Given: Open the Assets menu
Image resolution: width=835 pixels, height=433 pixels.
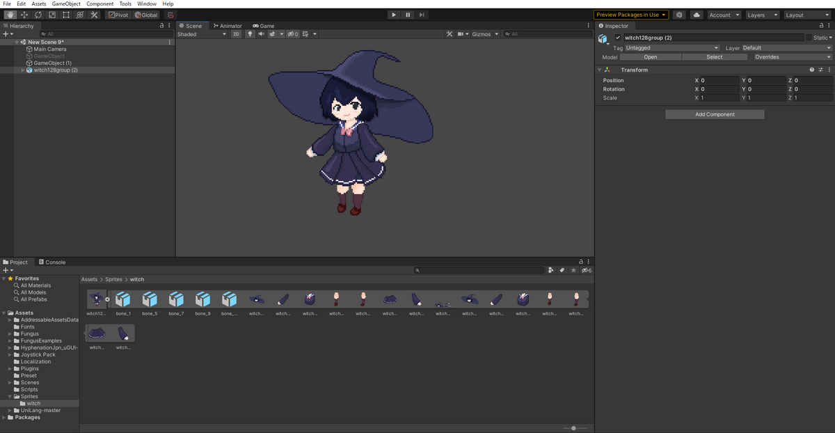Looking at the screenshot, I should pos(39,4).
